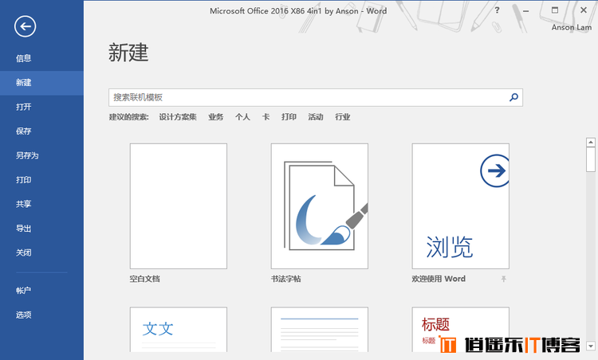
Task: Maximize the Word window
Action: click(555, 10)
